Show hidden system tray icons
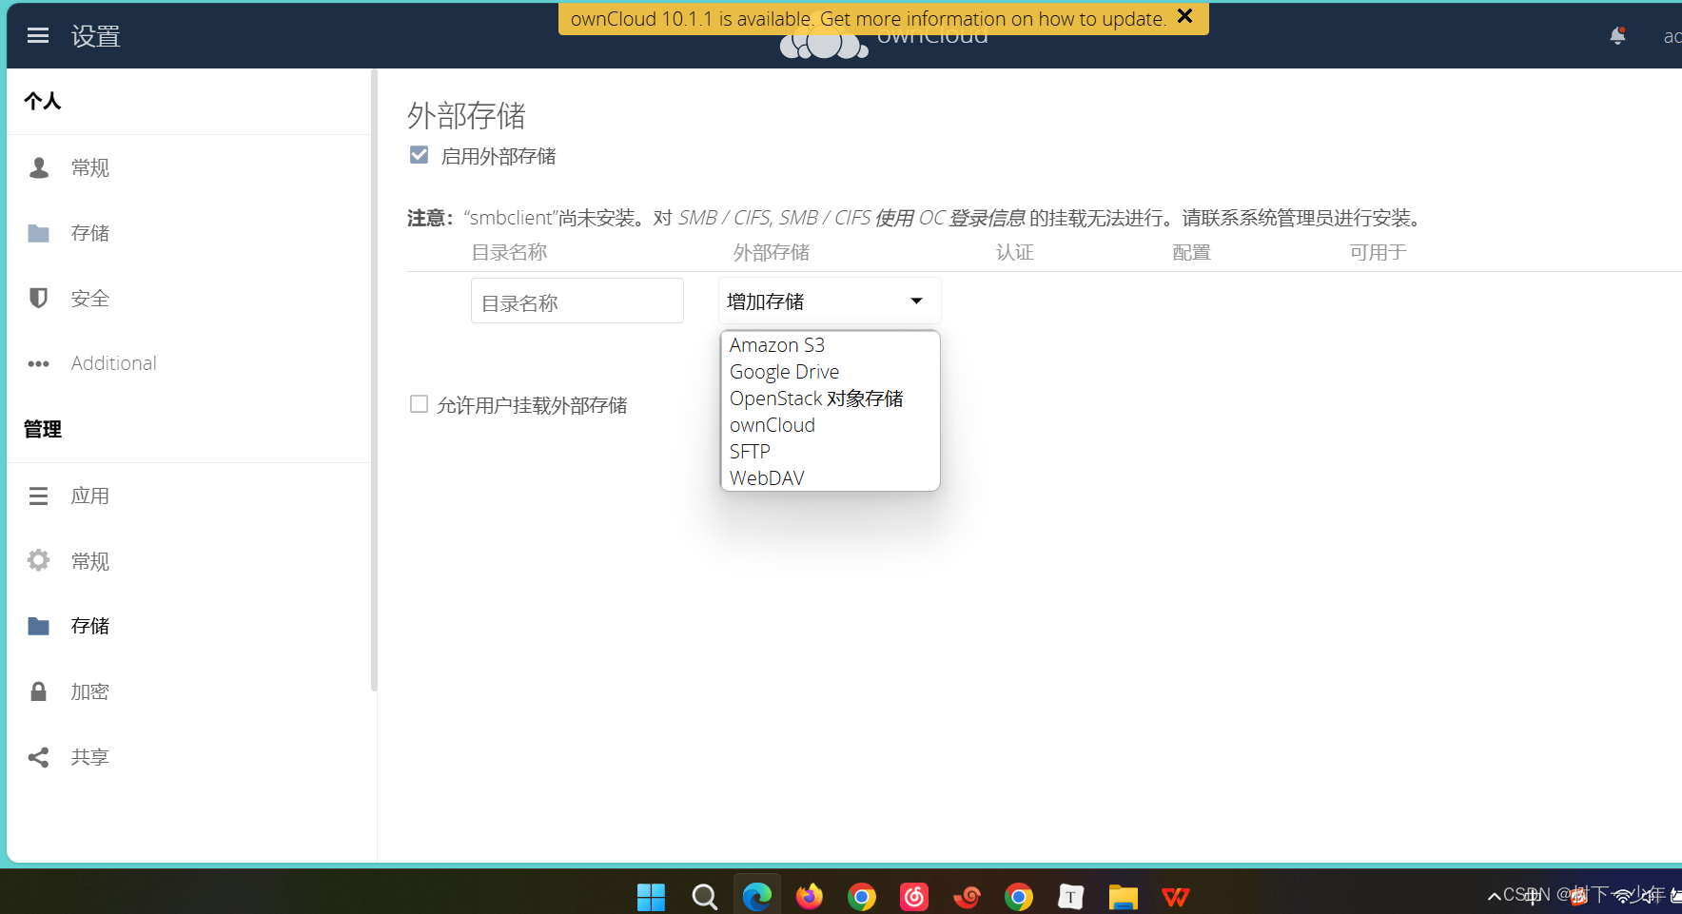The image size is (1682, 914). click(1494, 896)
